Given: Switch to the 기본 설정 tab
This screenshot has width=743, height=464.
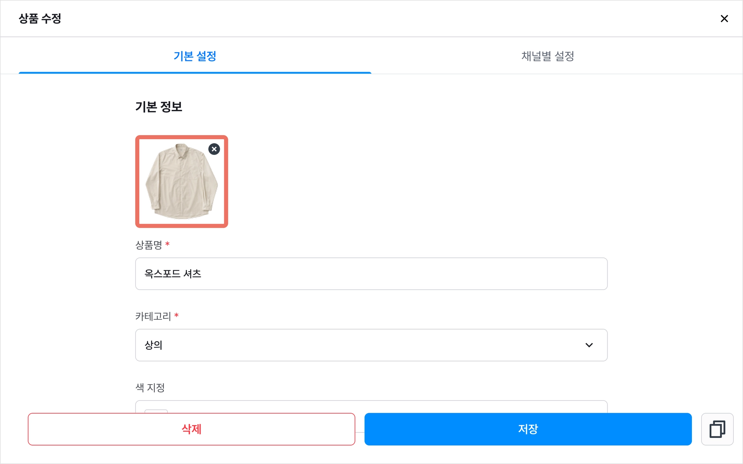Looking at the screenshot, I should click(x=195, y=56).
